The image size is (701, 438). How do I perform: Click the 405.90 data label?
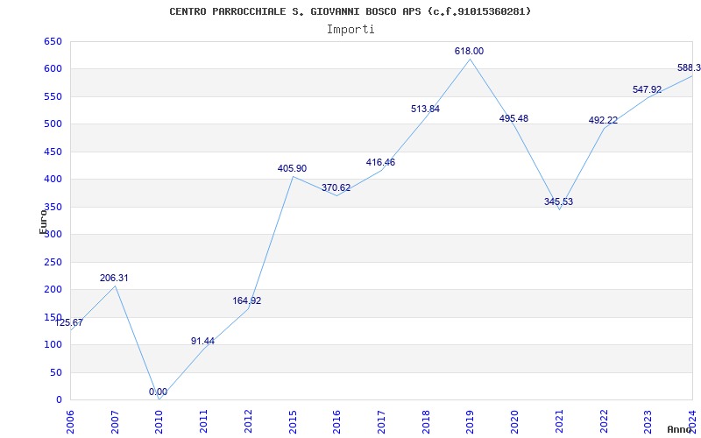click(292, 168)
